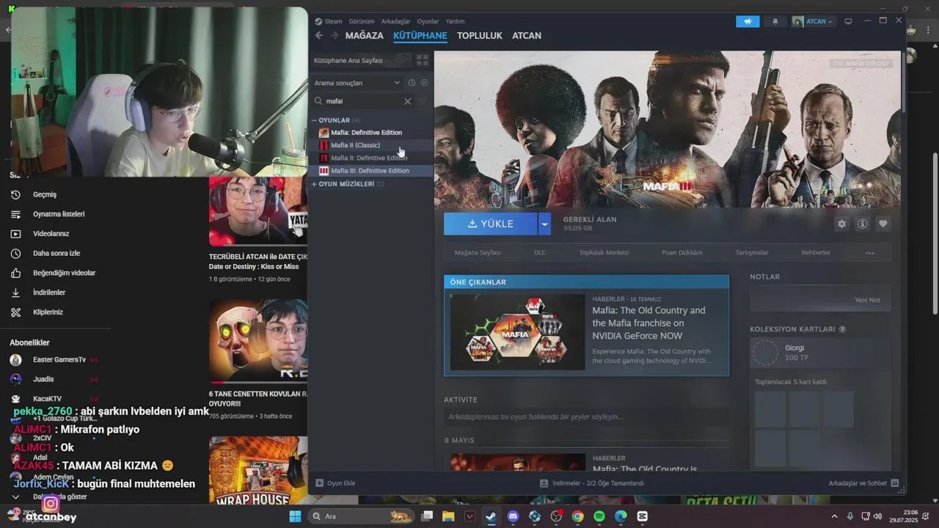Select Mafia II (Classic) in library
Screen dimensions: 939x528
coord(355,145)
